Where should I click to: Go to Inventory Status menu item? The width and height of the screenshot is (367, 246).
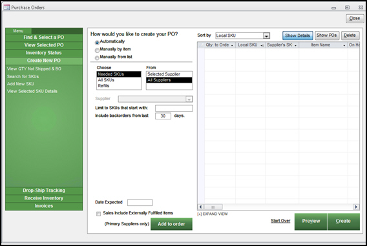44,53
